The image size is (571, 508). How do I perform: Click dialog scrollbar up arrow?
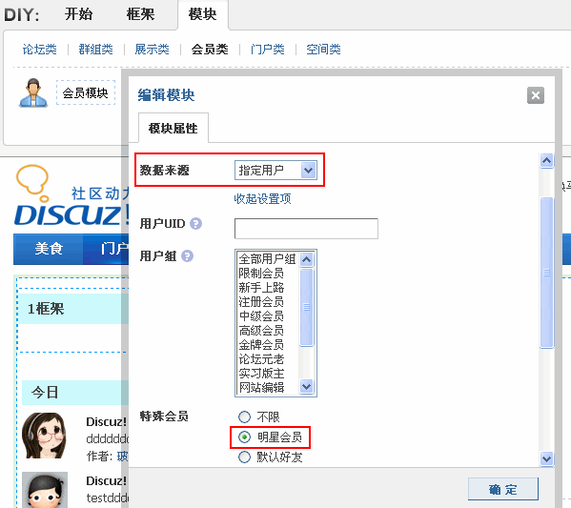point(546,160)
